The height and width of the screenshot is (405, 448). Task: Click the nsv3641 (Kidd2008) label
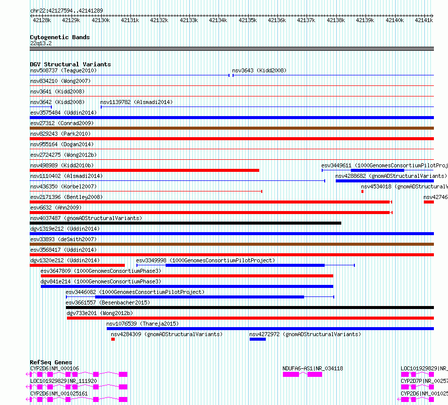point(57,91)
